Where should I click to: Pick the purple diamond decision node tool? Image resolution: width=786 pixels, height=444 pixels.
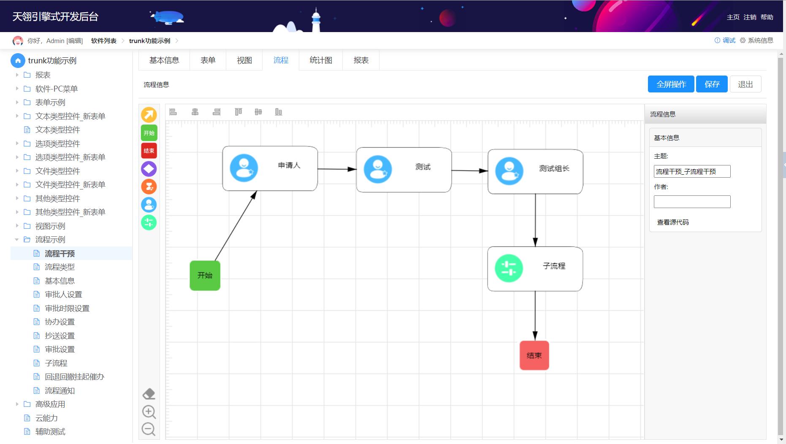[x=149, y=169]
